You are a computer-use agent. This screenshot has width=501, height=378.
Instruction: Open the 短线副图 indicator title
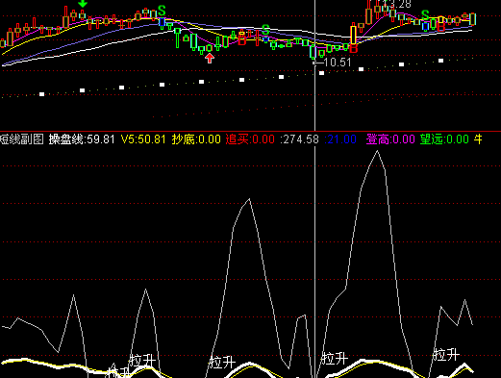click(x=22, y=139)
